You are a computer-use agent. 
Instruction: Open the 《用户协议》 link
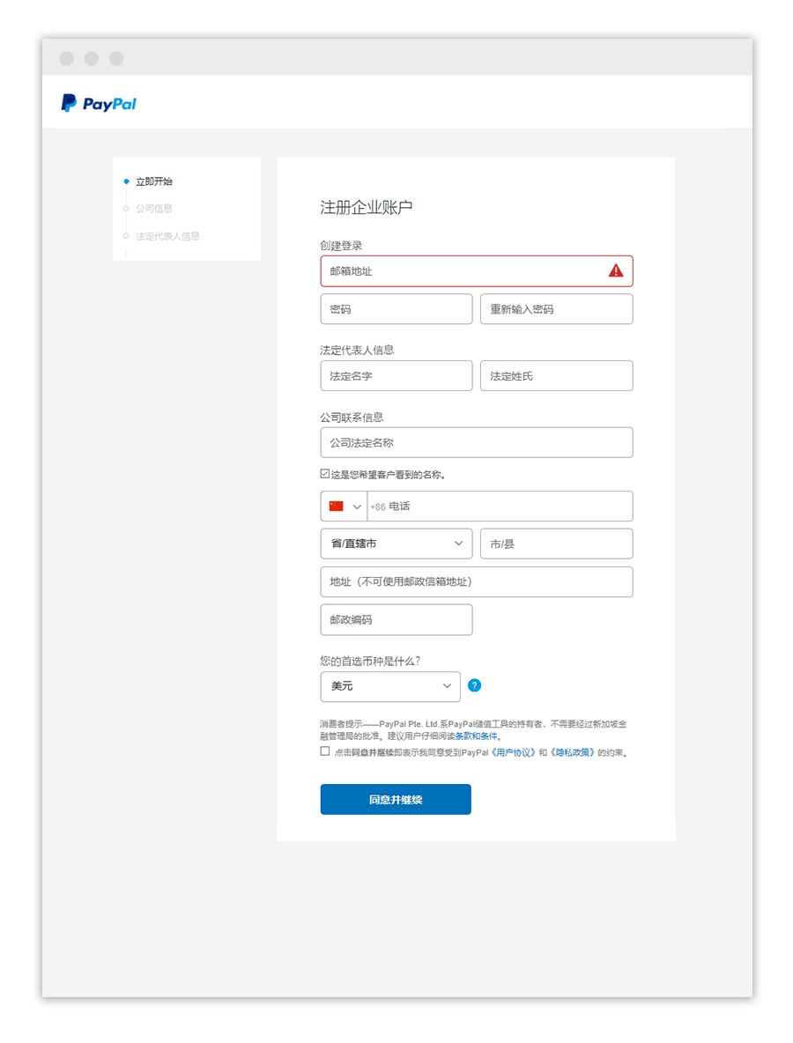coord(513,752)
